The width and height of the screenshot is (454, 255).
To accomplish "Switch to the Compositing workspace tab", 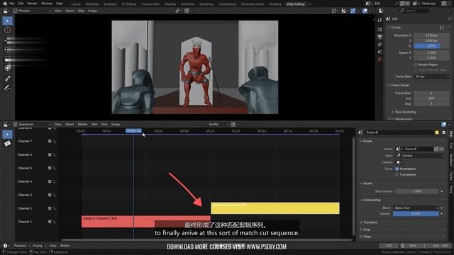I will coord(227,4).
